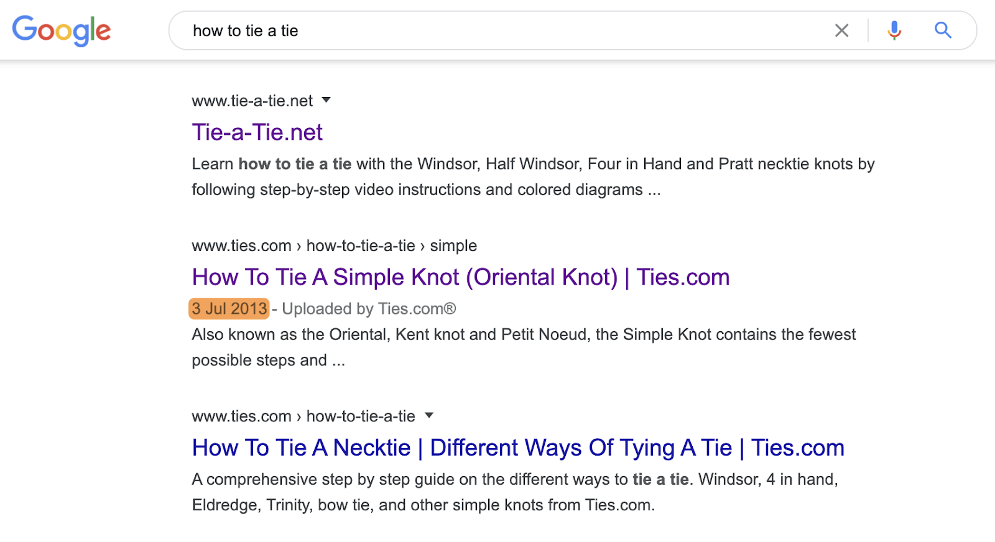Focus the search field containing 'how to tie a tie'
This screenshot has height=542, width=995.
click(497, 30)
